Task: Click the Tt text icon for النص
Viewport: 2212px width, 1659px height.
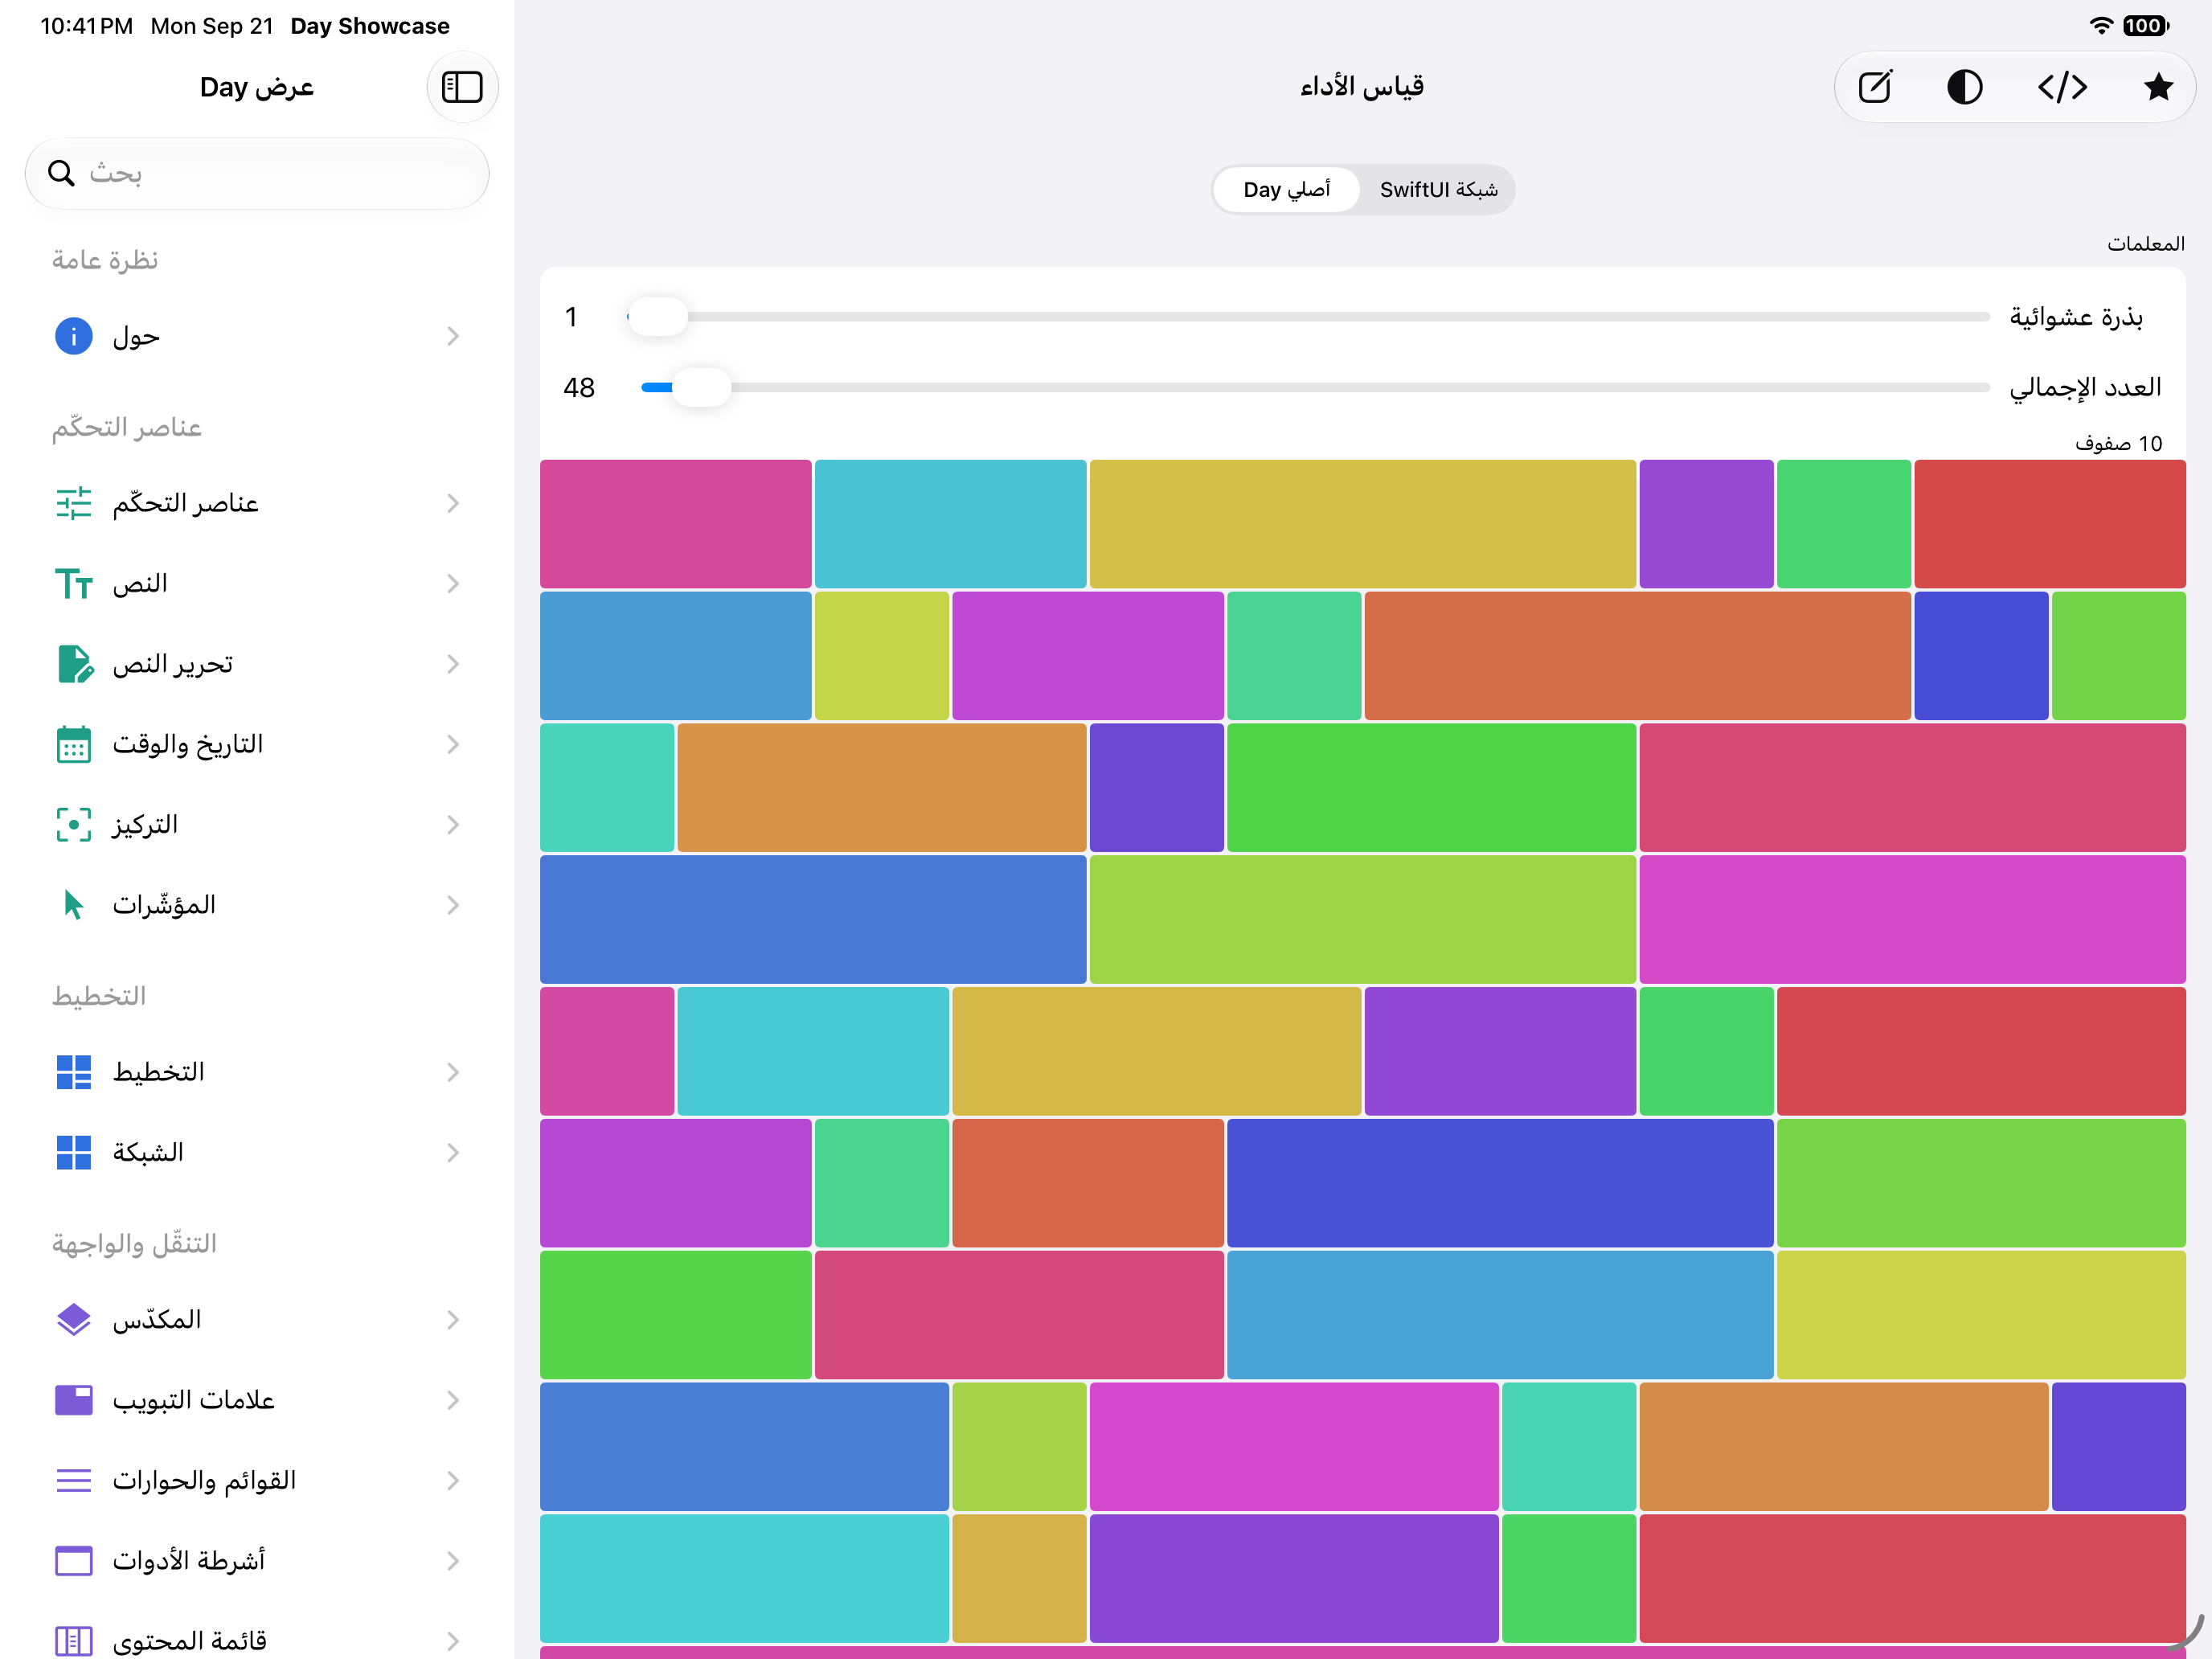Action: 74,584
